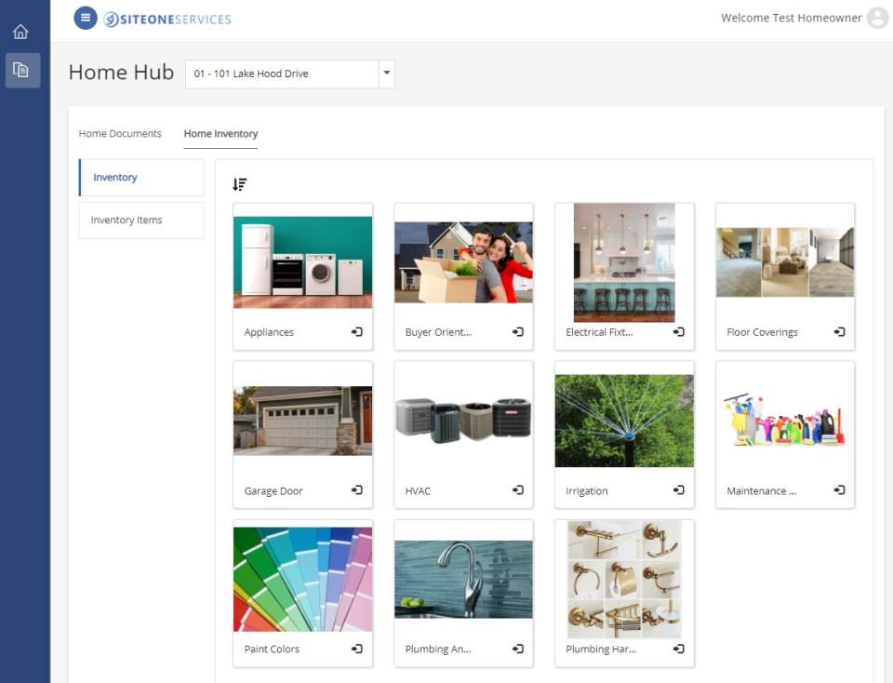
Task: Open the Plumbing Hardware category using its arrow icon
Action: (678, 650)
